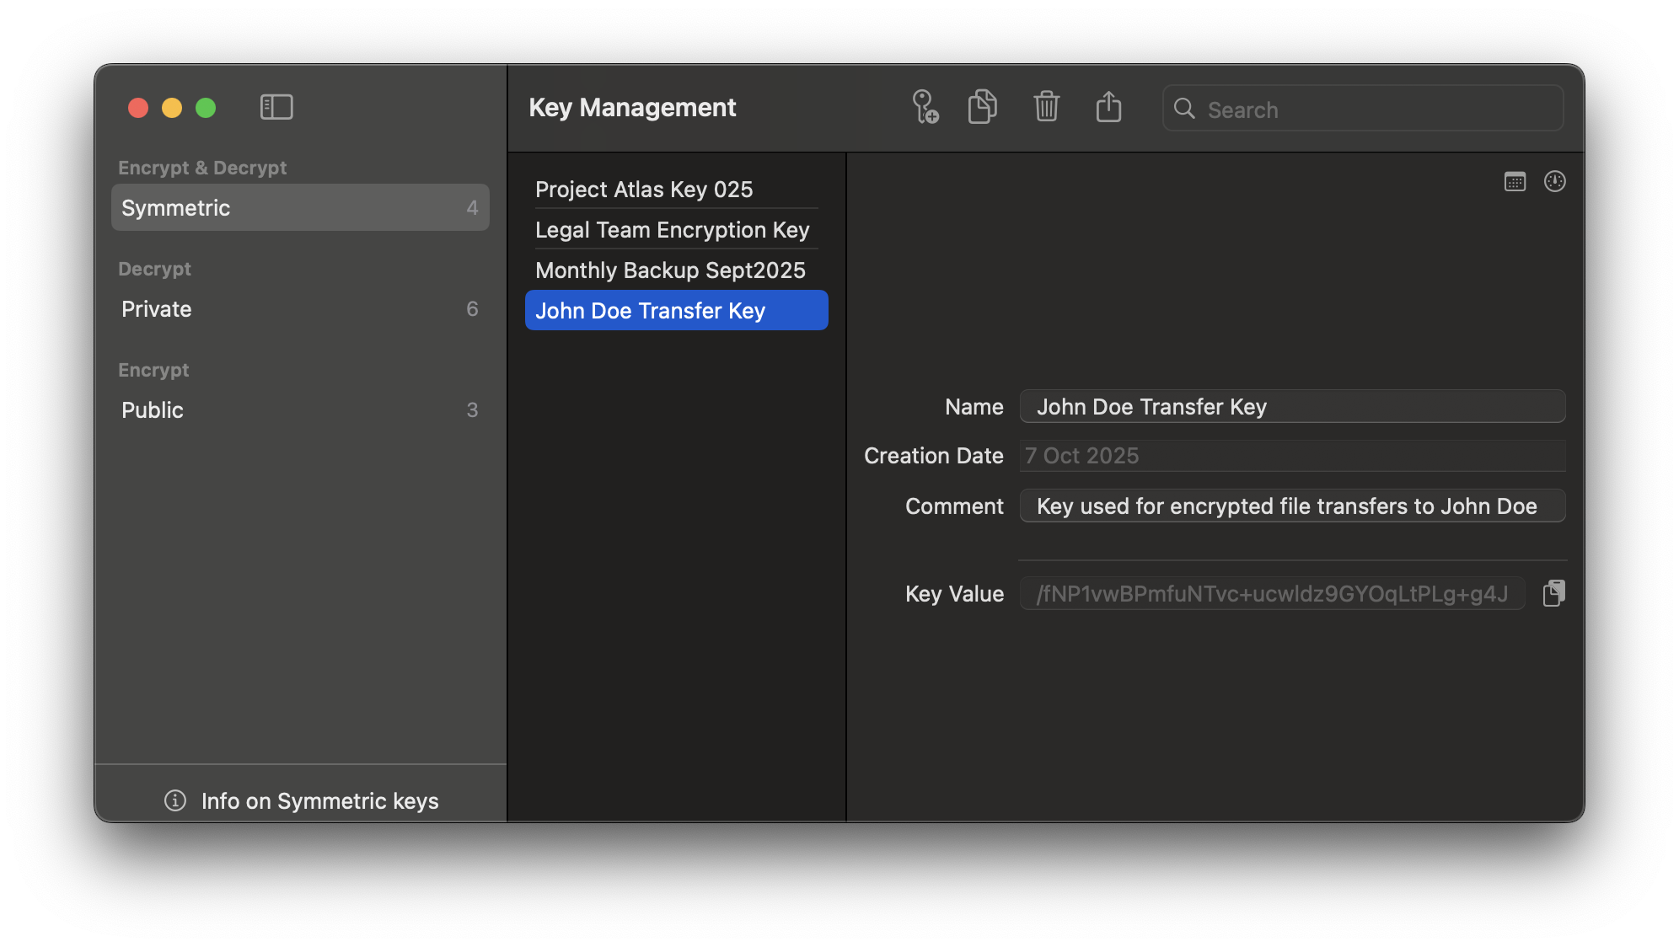Delete John Doe Transfer Key via trash icon
Image resolution: width=1679 pixels, height=947 pixels.
tap(1046, 107)
